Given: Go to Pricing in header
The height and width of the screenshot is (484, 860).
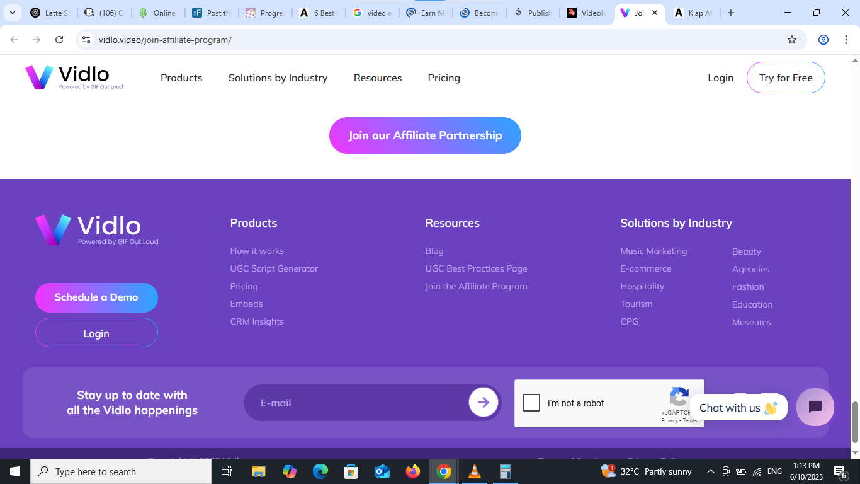Looking at the screenshot, I should pos(444,78).
